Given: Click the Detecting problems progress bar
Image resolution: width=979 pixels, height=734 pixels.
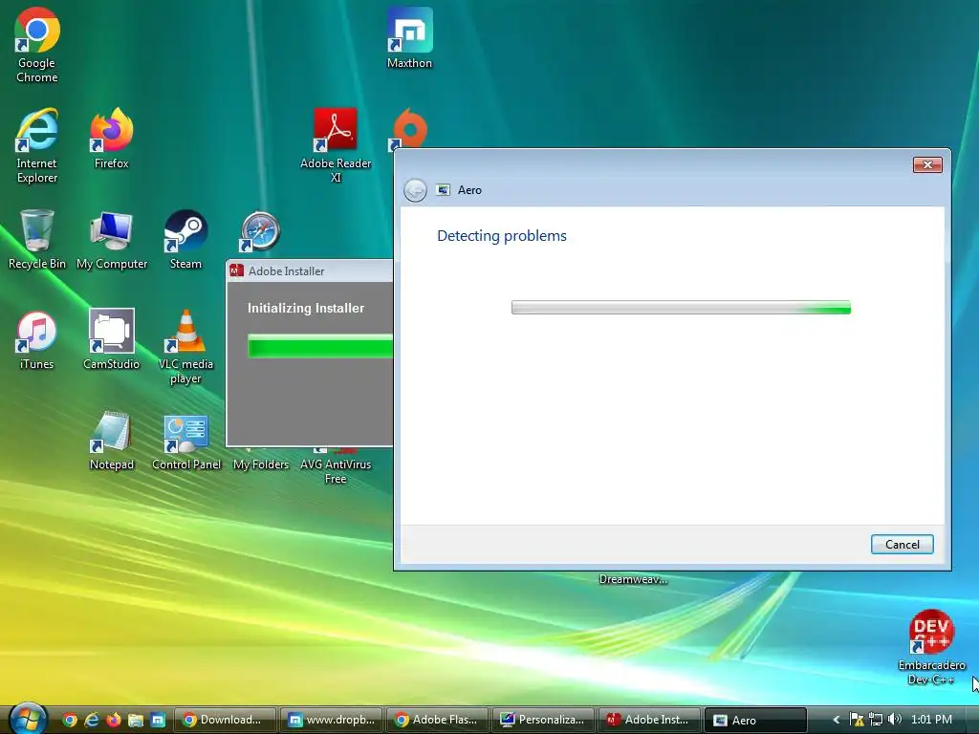Looking at the screenshot, I should (681, 308).
